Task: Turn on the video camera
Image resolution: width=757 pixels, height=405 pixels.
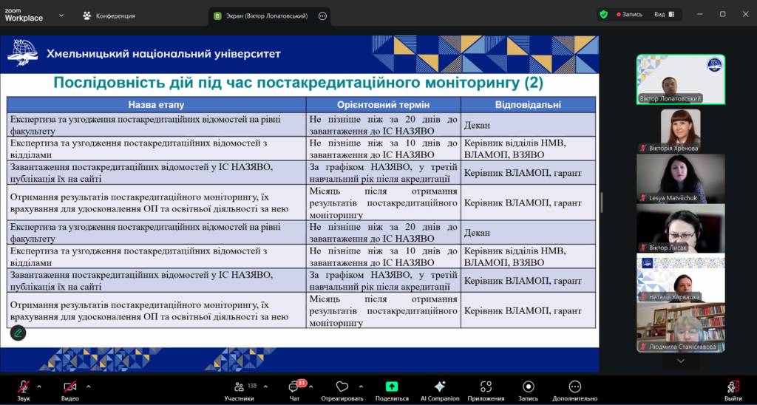Action: tap(70, 387)
